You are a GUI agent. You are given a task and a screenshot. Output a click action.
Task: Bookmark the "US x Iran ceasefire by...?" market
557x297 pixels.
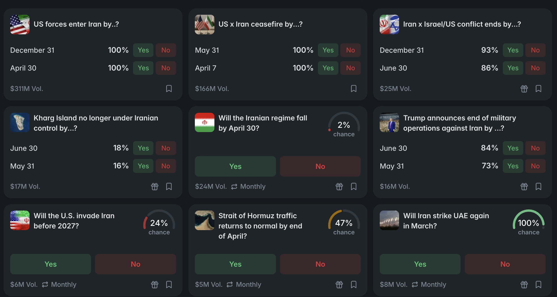point(354,89)
